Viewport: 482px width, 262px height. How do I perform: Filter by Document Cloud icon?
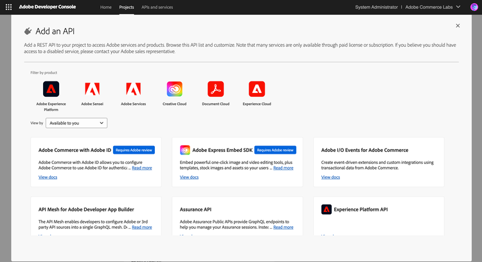[216, 89]
